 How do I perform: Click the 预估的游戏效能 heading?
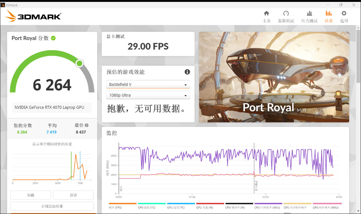(x=126, y=72)
